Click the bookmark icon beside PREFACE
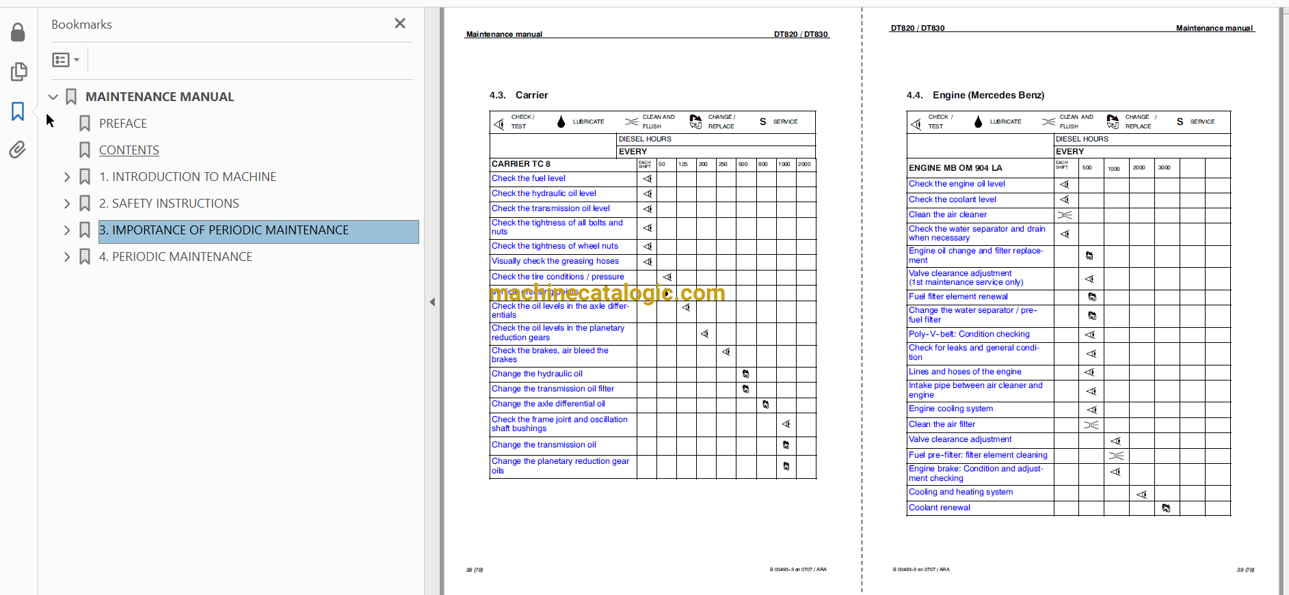 [x=85, y=124]
